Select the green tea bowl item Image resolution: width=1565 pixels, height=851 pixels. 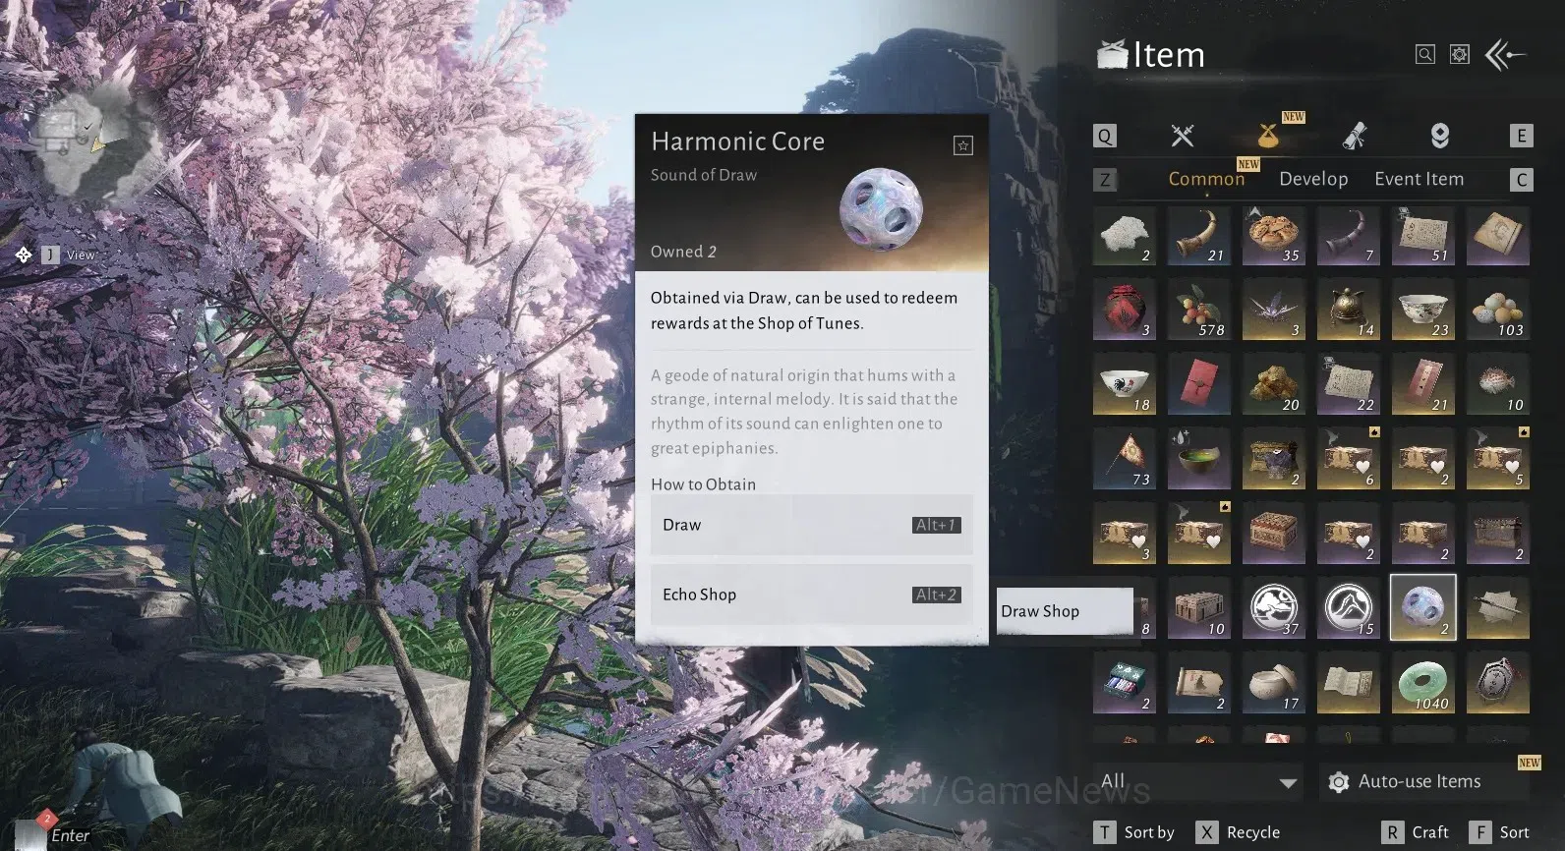click(1199, 459)
